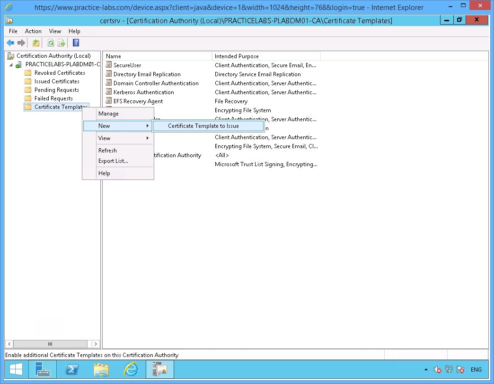Image resolution: width=494 pixels, height=384 pixels.
Task: Click the horizontal scrollbar of the tree pane
Action: tap(50, 344)
